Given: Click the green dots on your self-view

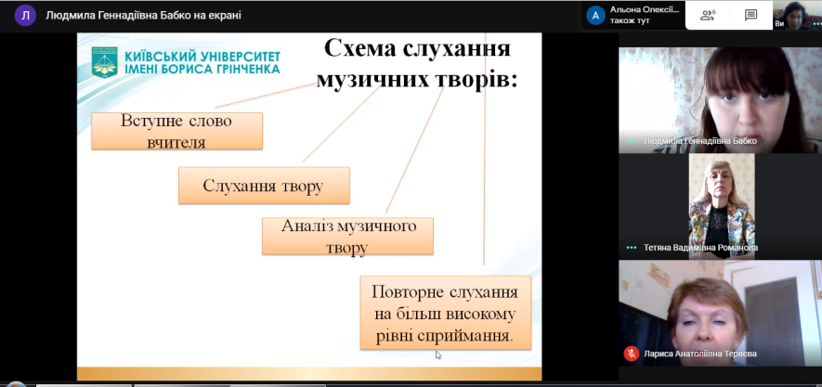Looking at the screenshot, I should point(816,23).
